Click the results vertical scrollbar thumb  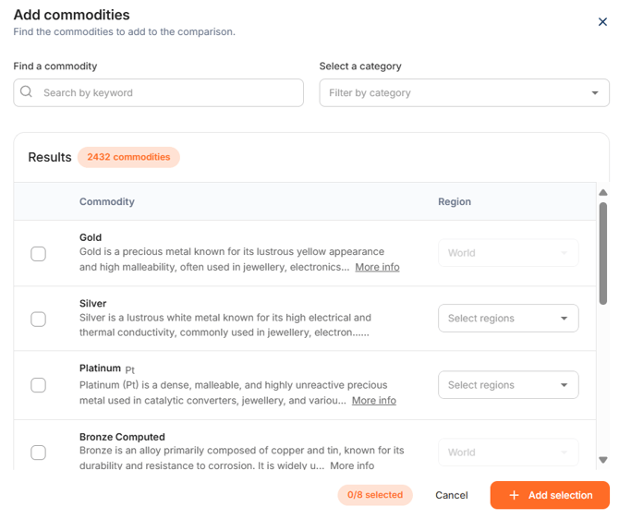click(x=603, y=252)
